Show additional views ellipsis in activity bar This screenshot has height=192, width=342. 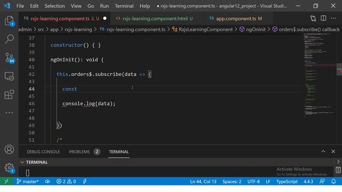coord(9,113)
